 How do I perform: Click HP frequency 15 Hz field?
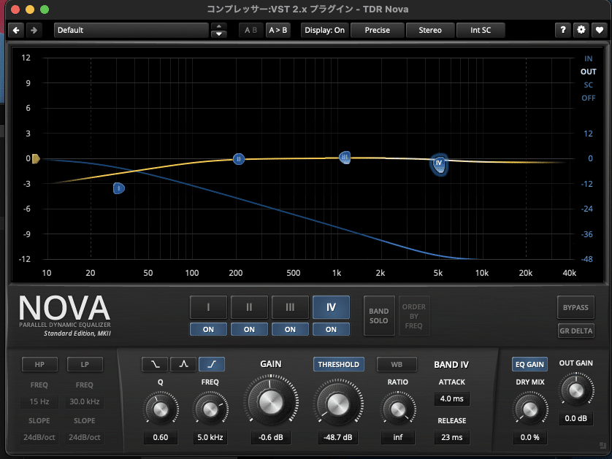pyautogui.click(x=39, y=401)
